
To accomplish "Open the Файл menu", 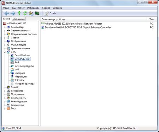I will point(6,8).
